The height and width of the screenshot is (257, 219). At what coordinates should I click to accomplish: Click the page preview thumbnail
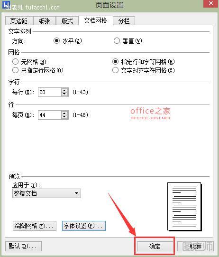click(x=184, y=207)
